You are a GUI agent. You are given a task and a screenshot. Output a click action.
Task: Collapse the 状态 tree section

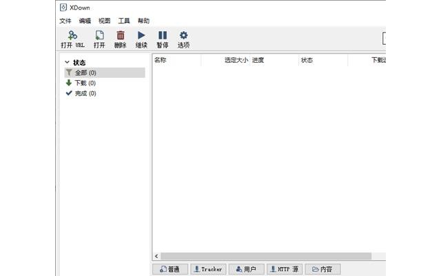[67, 62]
